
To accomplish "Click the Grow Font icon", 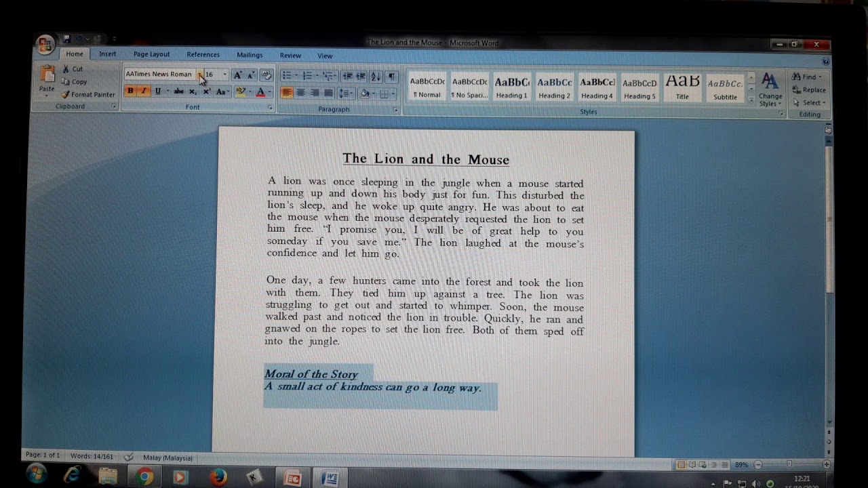I will pos(237,75).
